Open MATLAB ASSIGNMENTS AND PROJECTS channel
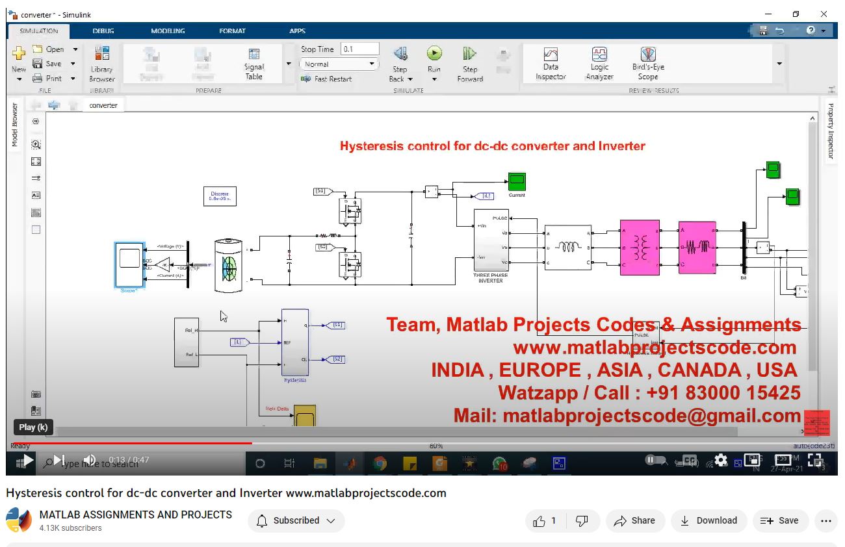This screenshot has width=845, height=547. pyautogui.click(x=135, y=515)
